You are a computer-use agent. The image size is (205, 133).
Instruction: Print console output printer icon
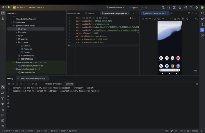pos(8,103)
